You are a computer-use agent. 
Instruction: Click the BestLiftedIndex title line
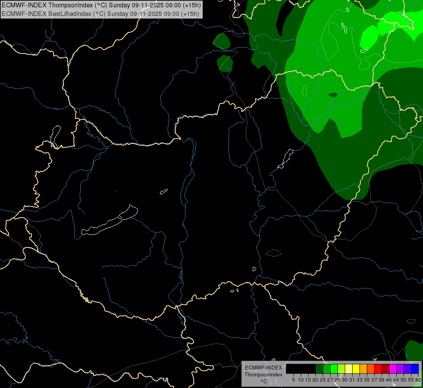[x=100, y=14]
